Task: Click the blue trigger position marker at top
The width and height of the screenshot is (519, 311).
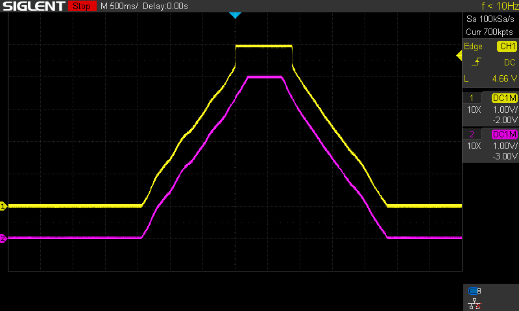Action: coord(235,15)
